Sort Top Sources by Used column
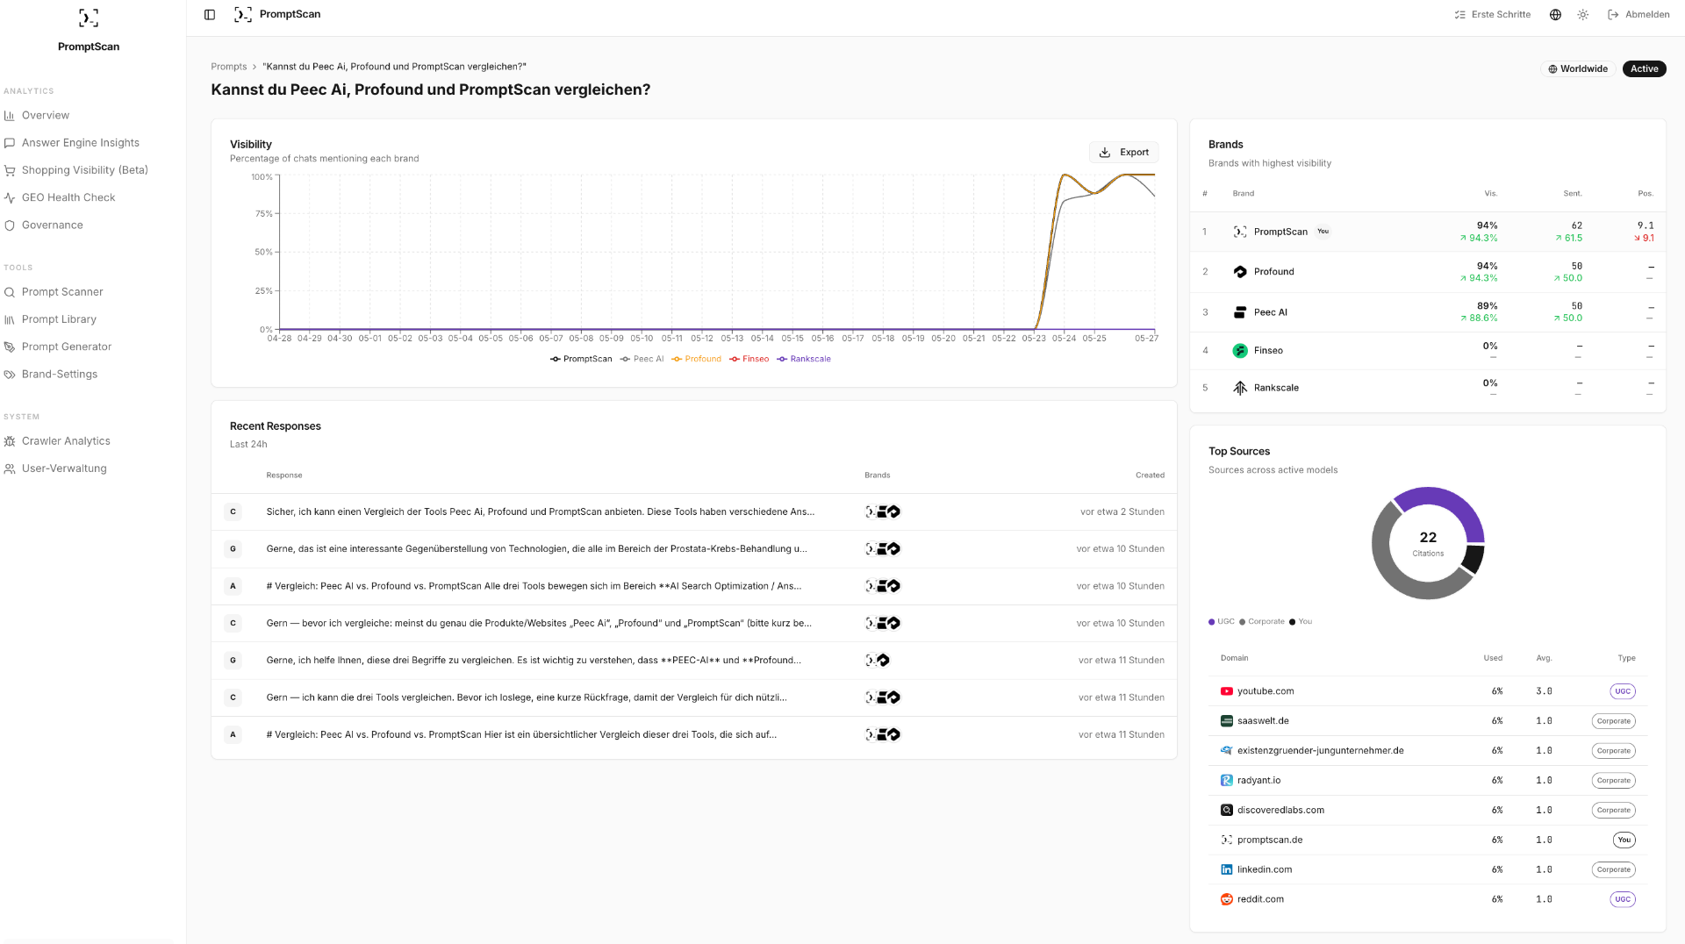 pyautogui.click(x=1493, y=658)
